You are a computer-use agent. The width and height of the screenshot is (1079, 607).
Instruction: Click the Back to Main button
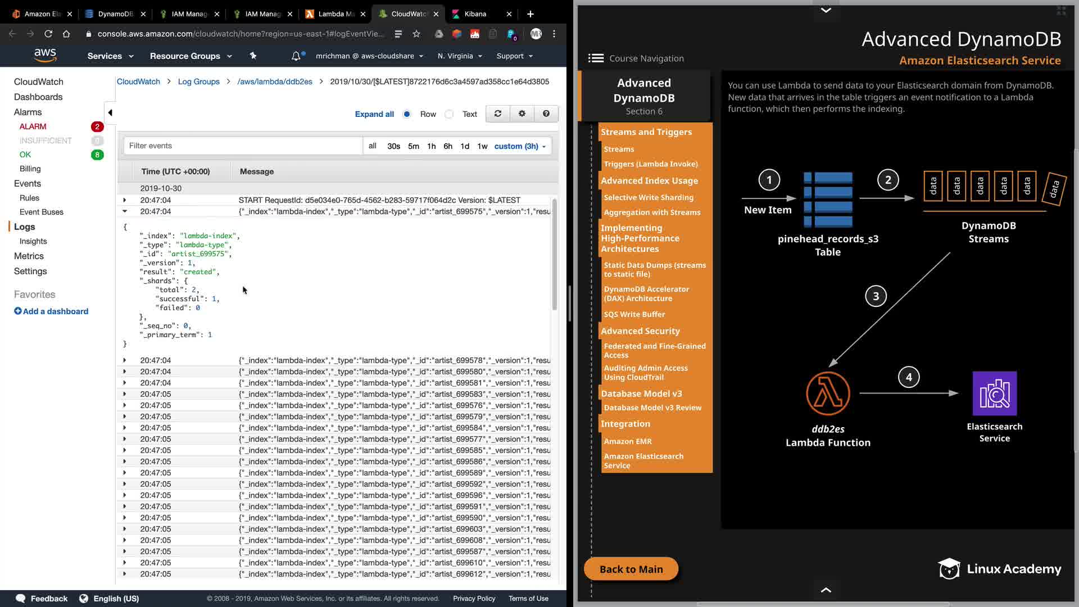tap(631, 569)
